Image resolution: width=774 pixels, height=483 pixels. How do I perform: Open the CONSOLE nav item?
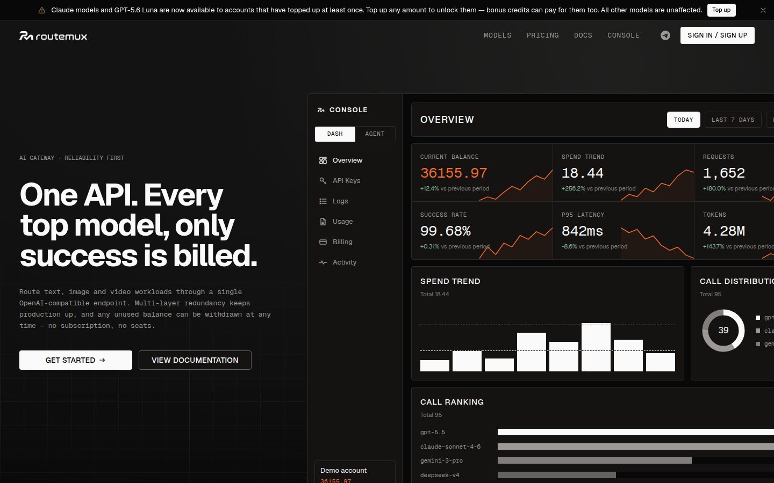click(623, 35)
